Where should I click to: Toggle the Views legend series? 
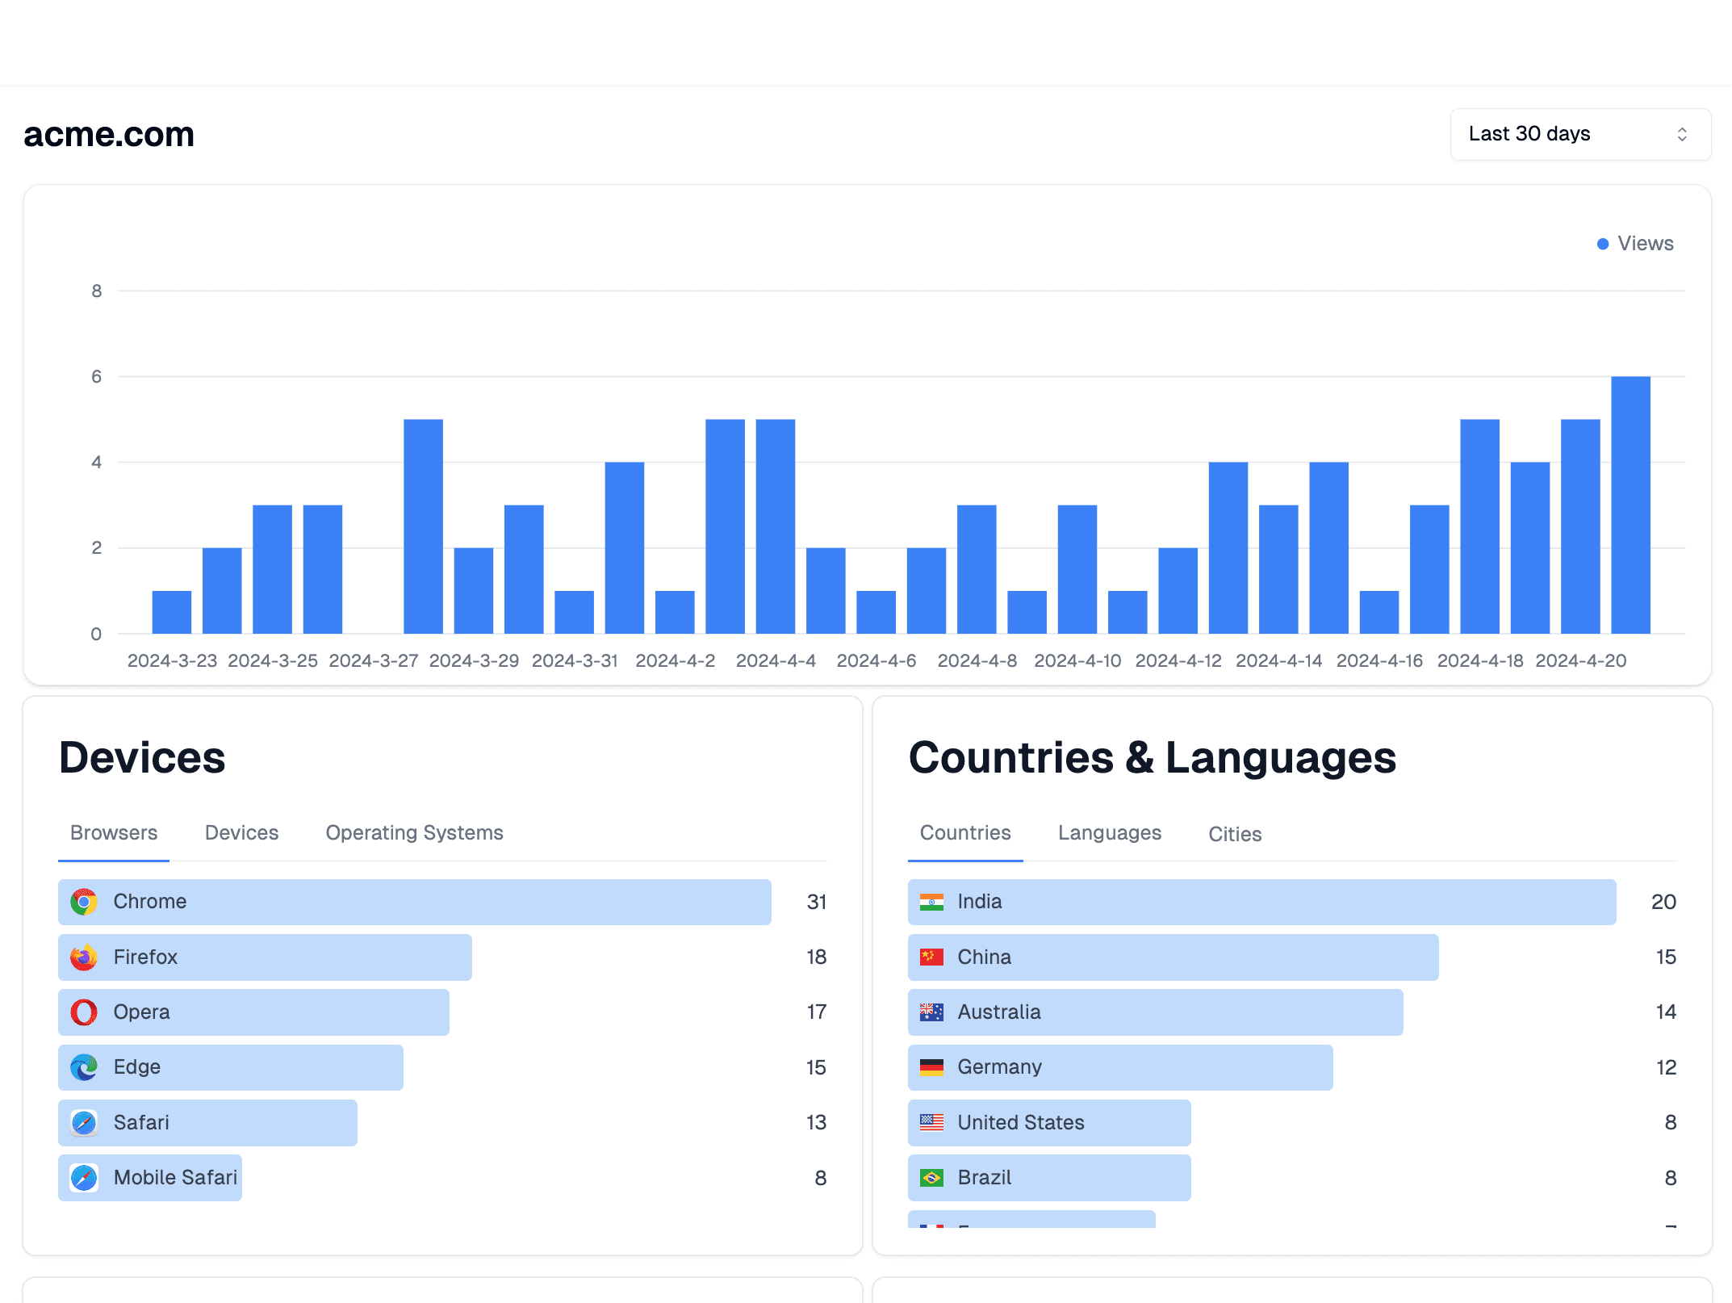coord(1635,244)
